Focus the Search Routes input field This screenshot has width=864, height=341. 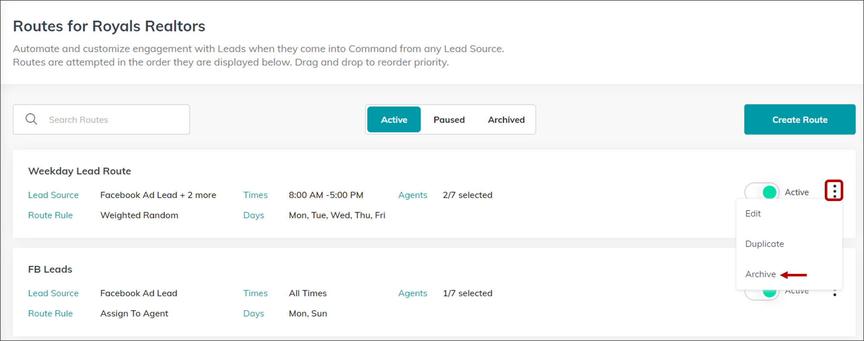(x=101, y=119)
